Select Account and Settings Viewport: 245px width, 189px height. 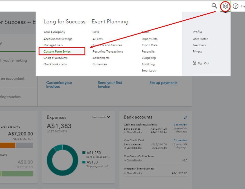pos(58,39)
